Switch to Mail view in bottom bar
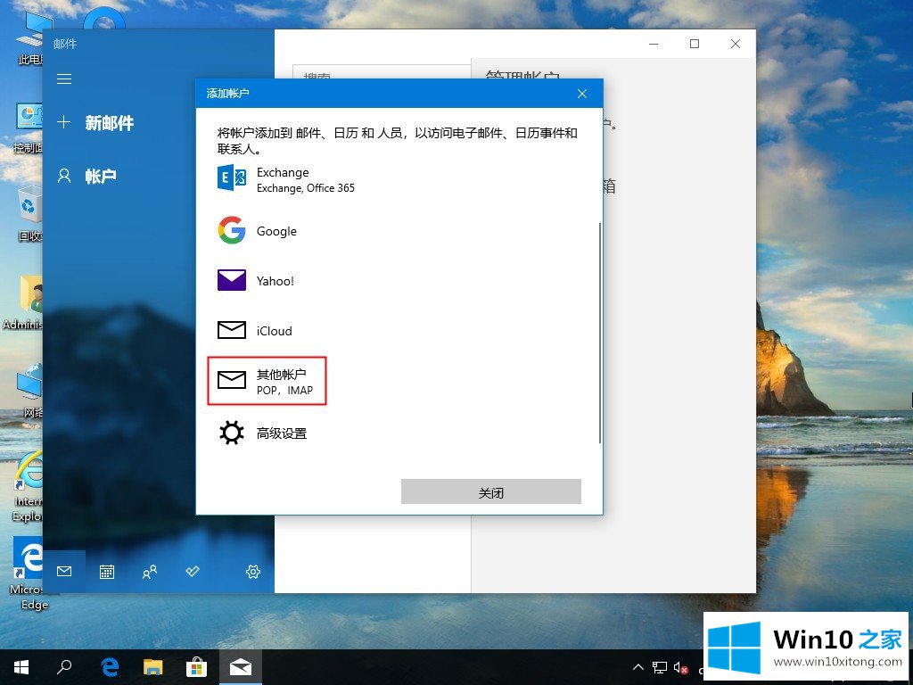913x685 pixels. (x=64, y=572)
